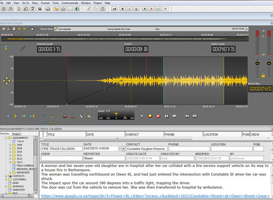Click the paste clipboard toolbar icon
This screenshot has width=273, height=200.
tap(103, 9)
